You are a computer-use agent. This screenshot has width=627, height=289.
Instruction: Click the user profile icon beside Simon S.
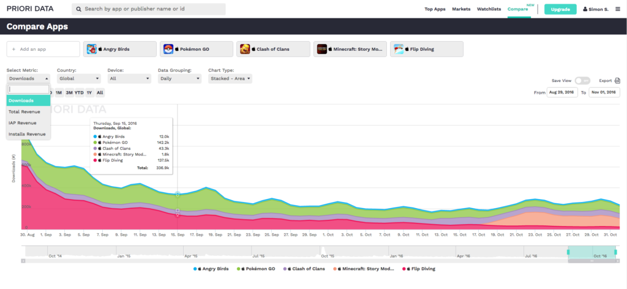[585, 9]
